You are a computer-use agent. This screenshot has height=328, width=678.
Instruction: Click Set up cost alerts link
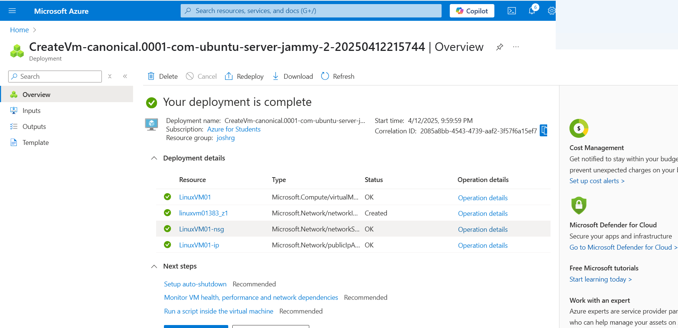(x=597, y=181)
